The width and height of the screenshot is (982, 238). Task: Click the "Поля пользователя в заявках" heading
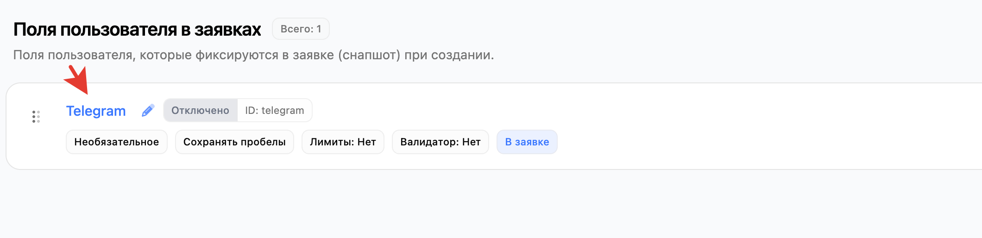[137, 30]
